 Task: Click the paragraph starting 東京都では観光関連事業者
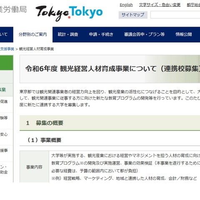click(110, 98)
